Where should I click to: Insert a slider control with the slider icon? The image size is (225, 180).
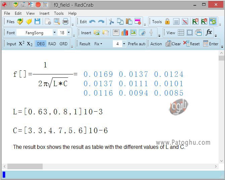pyautogui.click(x=151, y=33)
